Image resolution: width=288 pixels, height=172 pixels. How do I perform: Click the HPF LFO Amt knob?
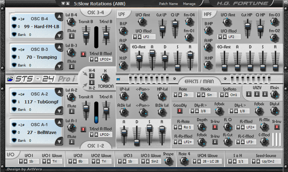pos(227,22)
